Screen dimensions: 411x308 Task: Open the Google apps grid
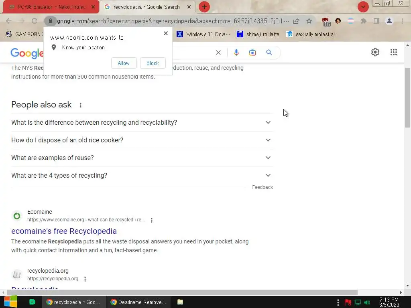coord(393,52)
